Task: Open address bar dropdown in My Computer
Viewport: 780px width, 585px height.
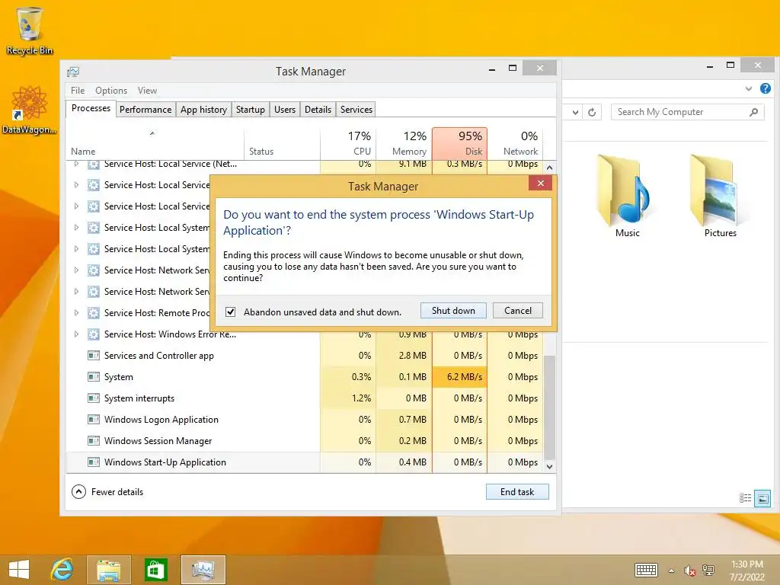Action: tap(576, 113)
